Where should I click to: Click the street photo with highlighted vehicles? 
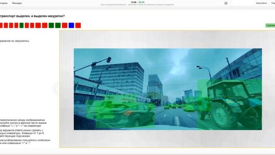pyautogui.click(x=168, y=89)
